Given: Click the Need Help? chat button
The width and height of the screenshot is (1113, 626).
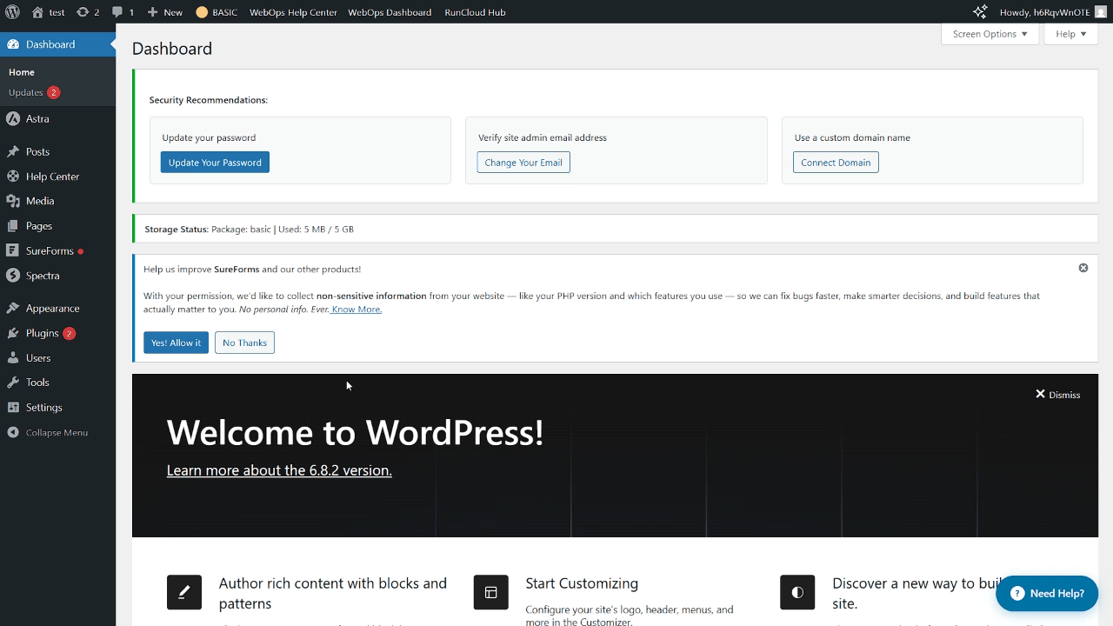Looking at the screenshot, I should pos(1047,594).
